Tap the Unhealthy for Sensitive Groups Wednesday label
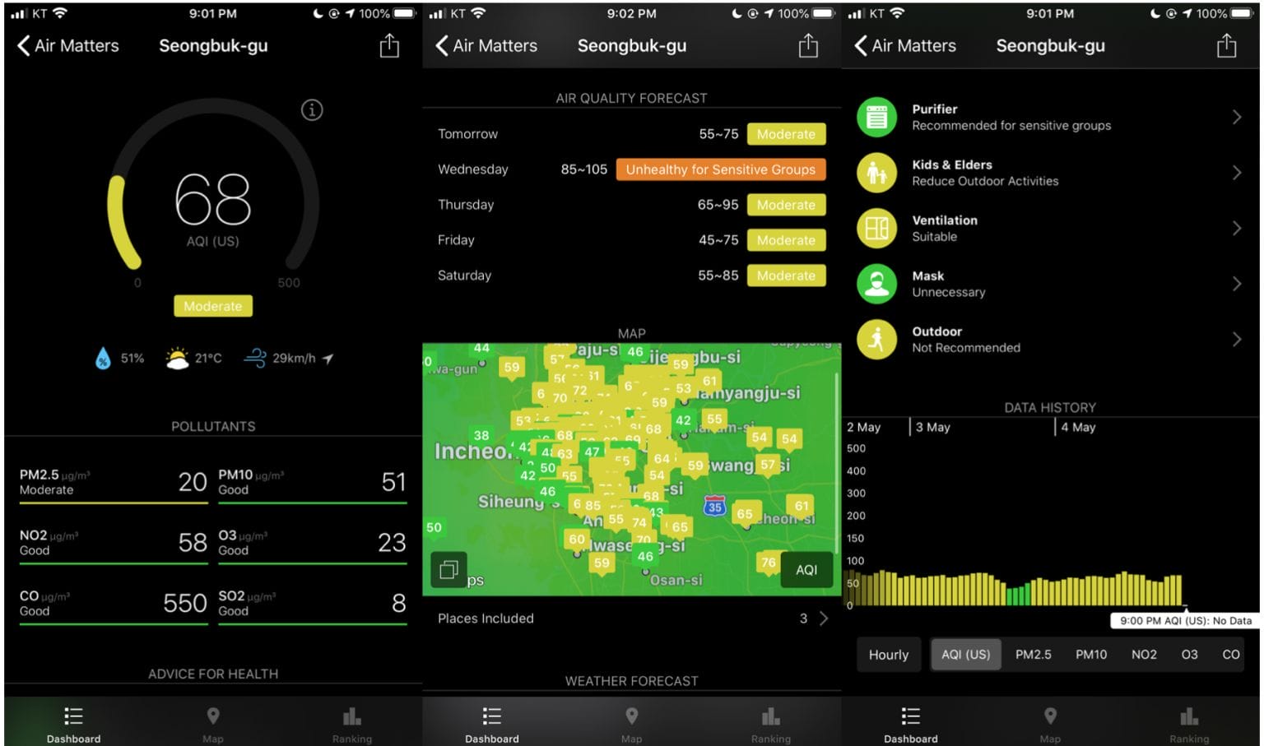 720,169
